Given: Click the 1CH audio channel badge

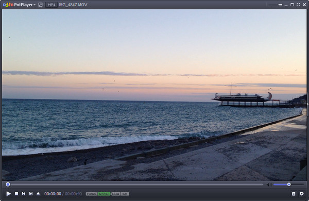Looking at the screenshot, I should (125, 194).
